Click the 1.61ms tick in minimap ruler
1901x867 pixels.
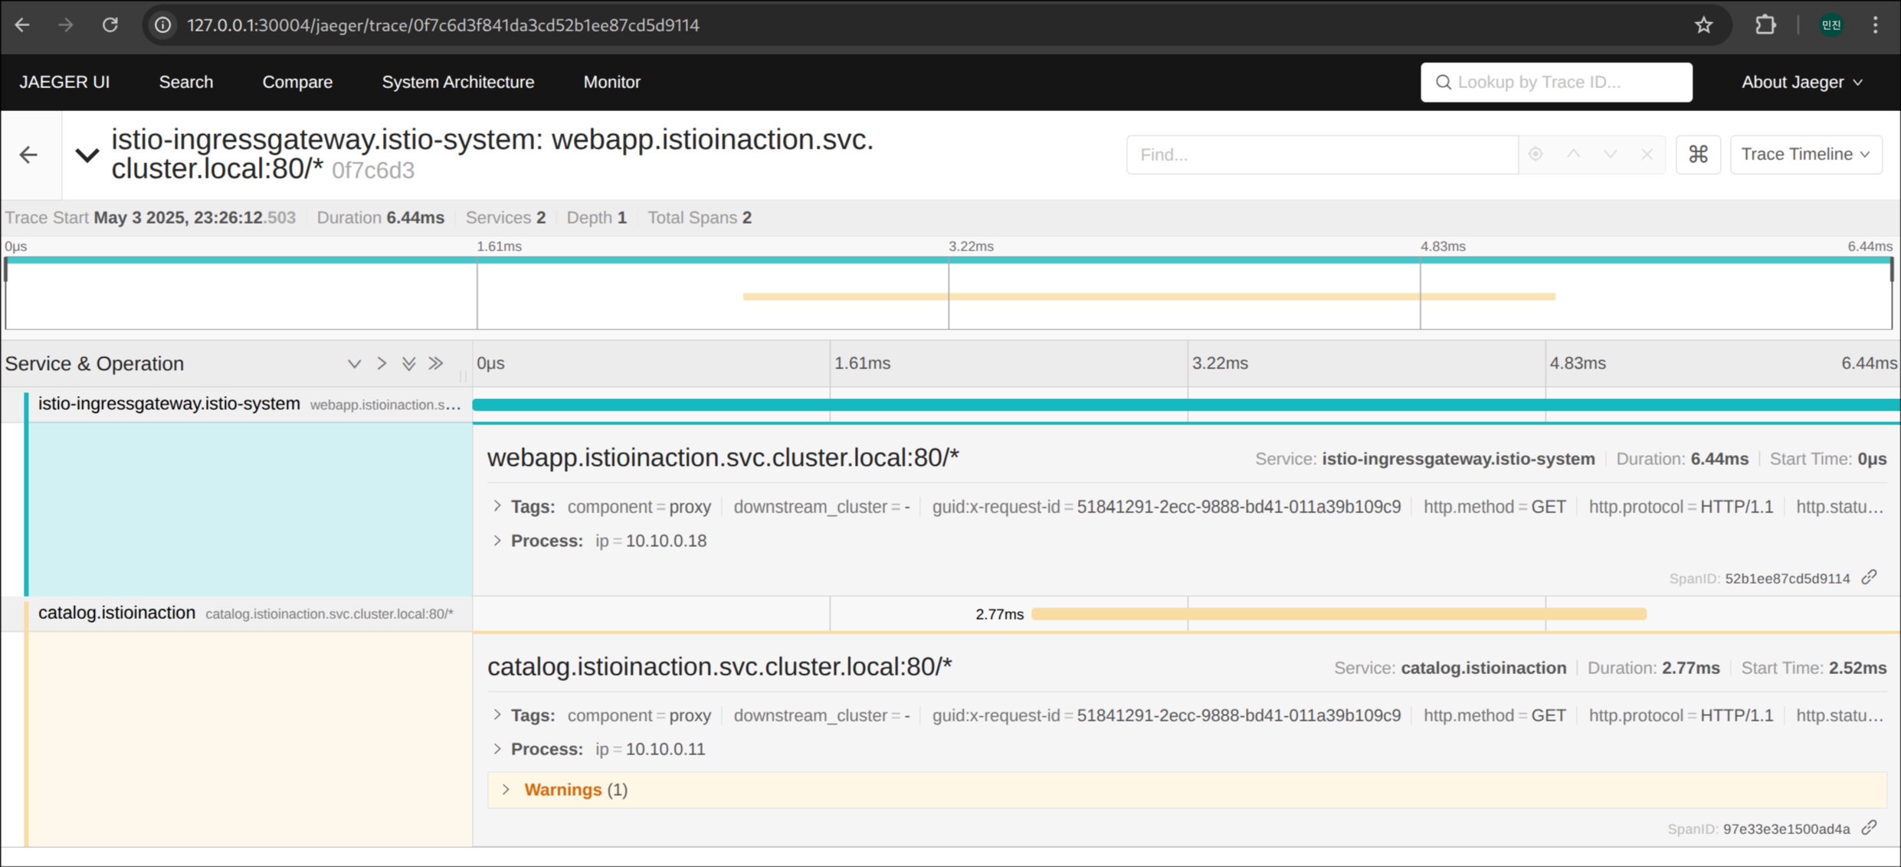click(x=499, y=246)
